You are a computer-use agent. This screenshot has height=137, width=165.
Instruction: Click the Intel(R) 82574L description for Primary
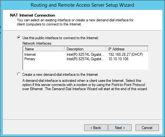click(x=86, y=59)
